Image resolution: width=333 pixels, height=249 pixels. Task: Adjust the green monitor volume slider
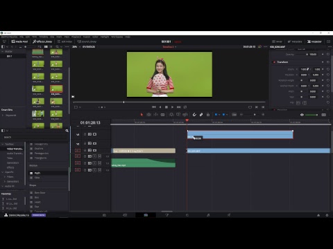coord(311,115)
